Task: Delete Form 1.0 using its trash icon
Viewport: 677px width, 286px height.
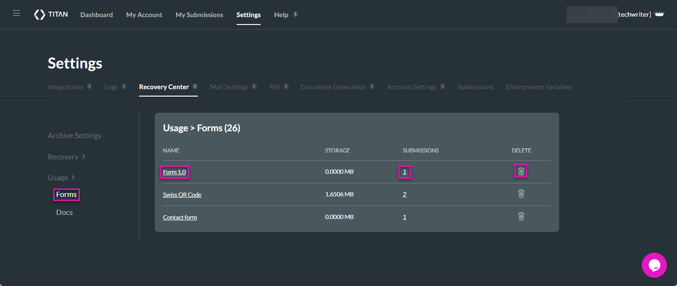Action: click(521, 171)
